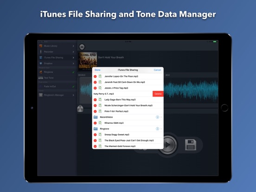Click red minus beside Rihanna-S&M.mp3
This screenshot has height=192, width=256.
(95, 123)
